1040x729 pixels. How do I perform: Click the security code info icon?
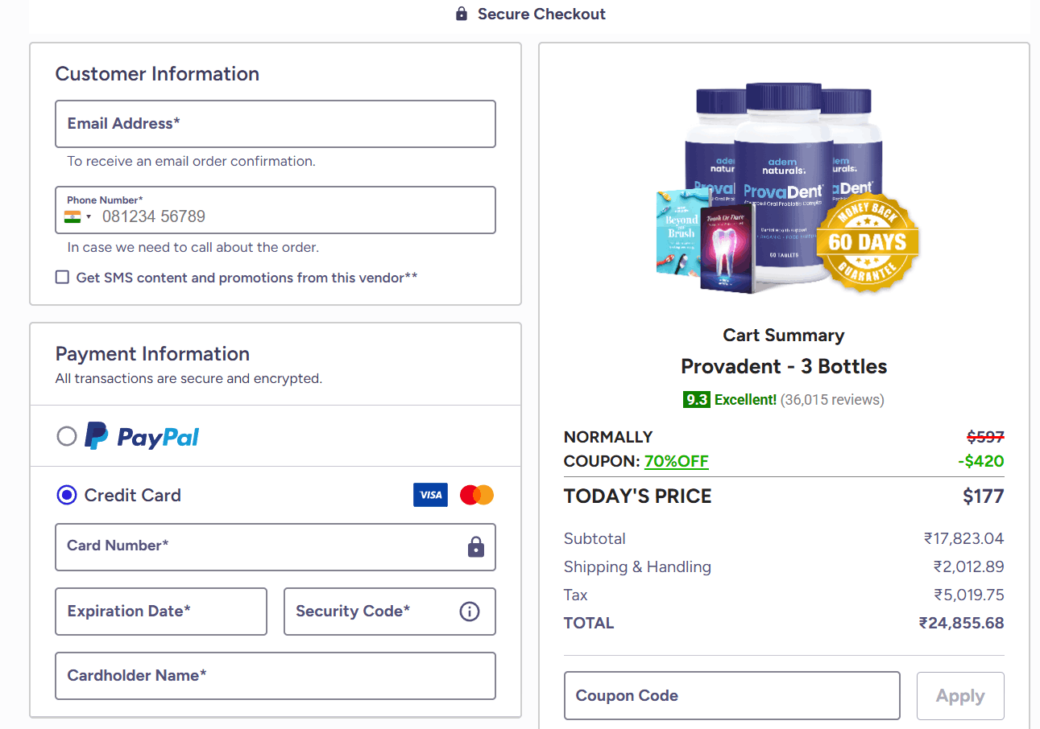(x=469, y=612)
